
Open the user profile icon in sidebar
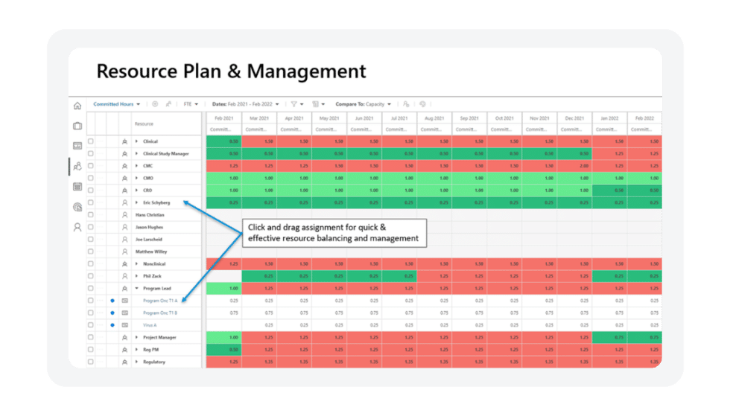[x=77, y=227]
